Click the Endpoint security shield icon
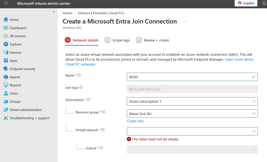Viewport: 267px width, 162px height. pyautogui.click(x=6, y=69)
